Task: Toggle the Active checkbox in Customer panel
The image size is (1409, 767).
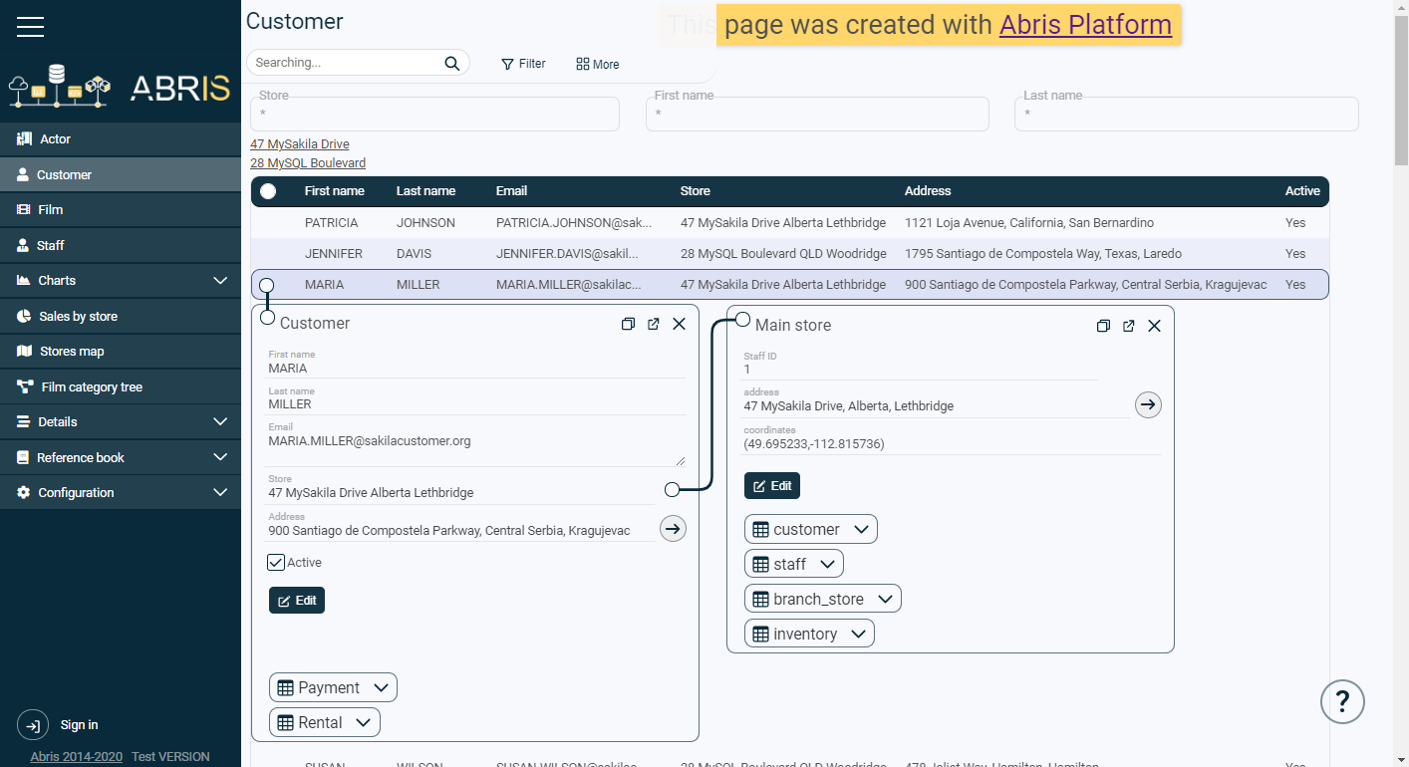Action: [x=276, y=563]
